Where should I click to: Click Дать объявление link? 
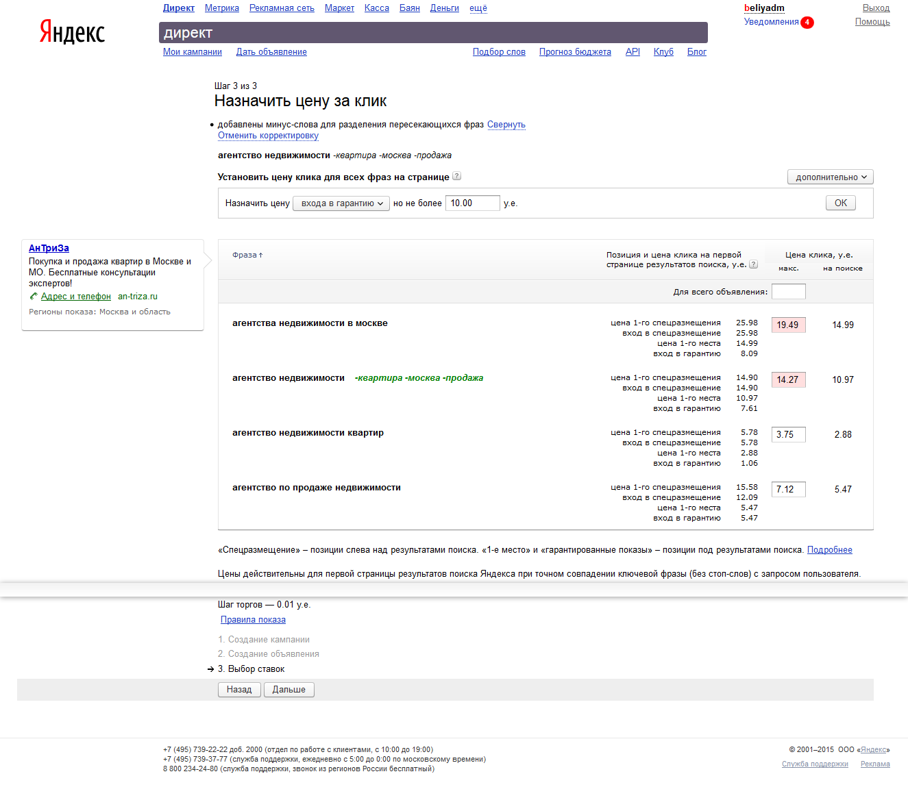[271, 52]
